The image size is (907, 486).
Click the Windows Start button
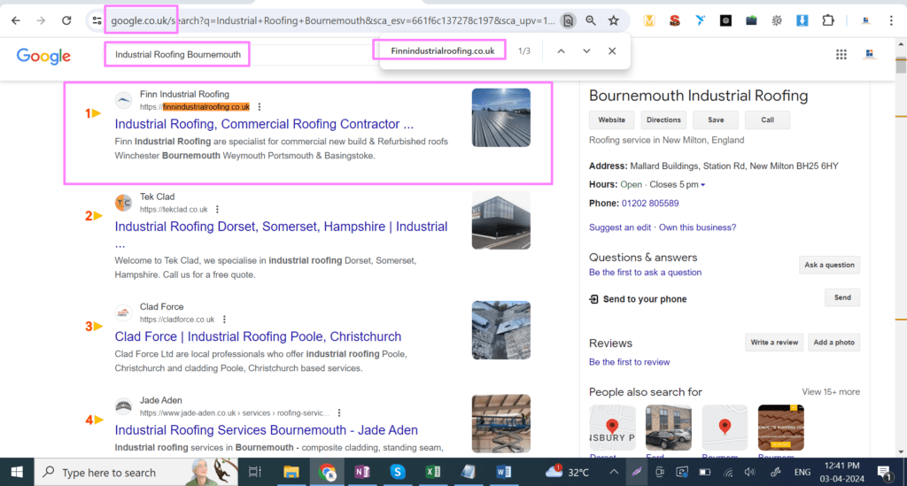tap(17, 472)
